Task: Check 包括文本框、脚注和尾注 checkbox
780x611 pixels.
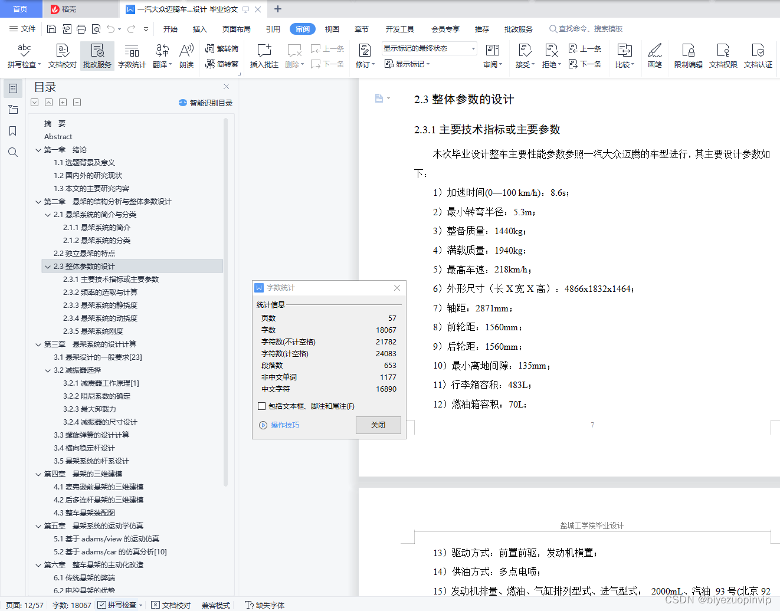Action: (x=261, y=406)
